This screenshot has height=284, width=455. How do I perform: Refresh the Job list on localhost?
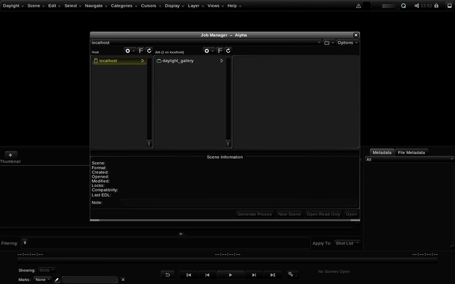pyautogui.click(x=228, y=51)
